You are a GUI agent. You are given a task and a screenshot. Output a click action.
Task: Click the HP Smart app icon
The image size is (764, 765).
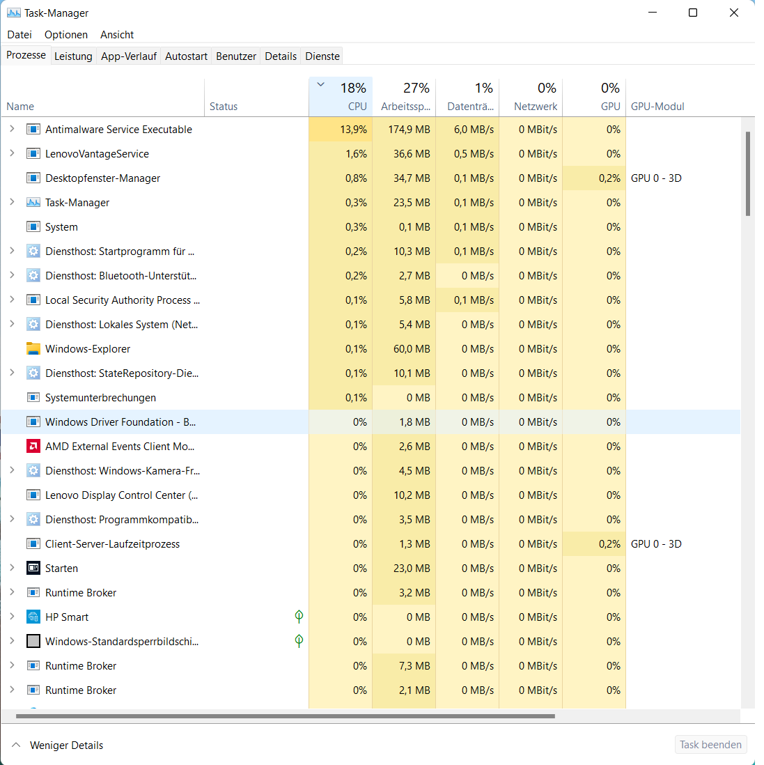pos(33,617)
